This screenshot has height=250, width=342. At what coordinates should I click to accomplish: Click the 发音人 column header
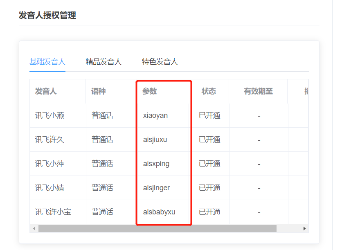tap(46, 91)
